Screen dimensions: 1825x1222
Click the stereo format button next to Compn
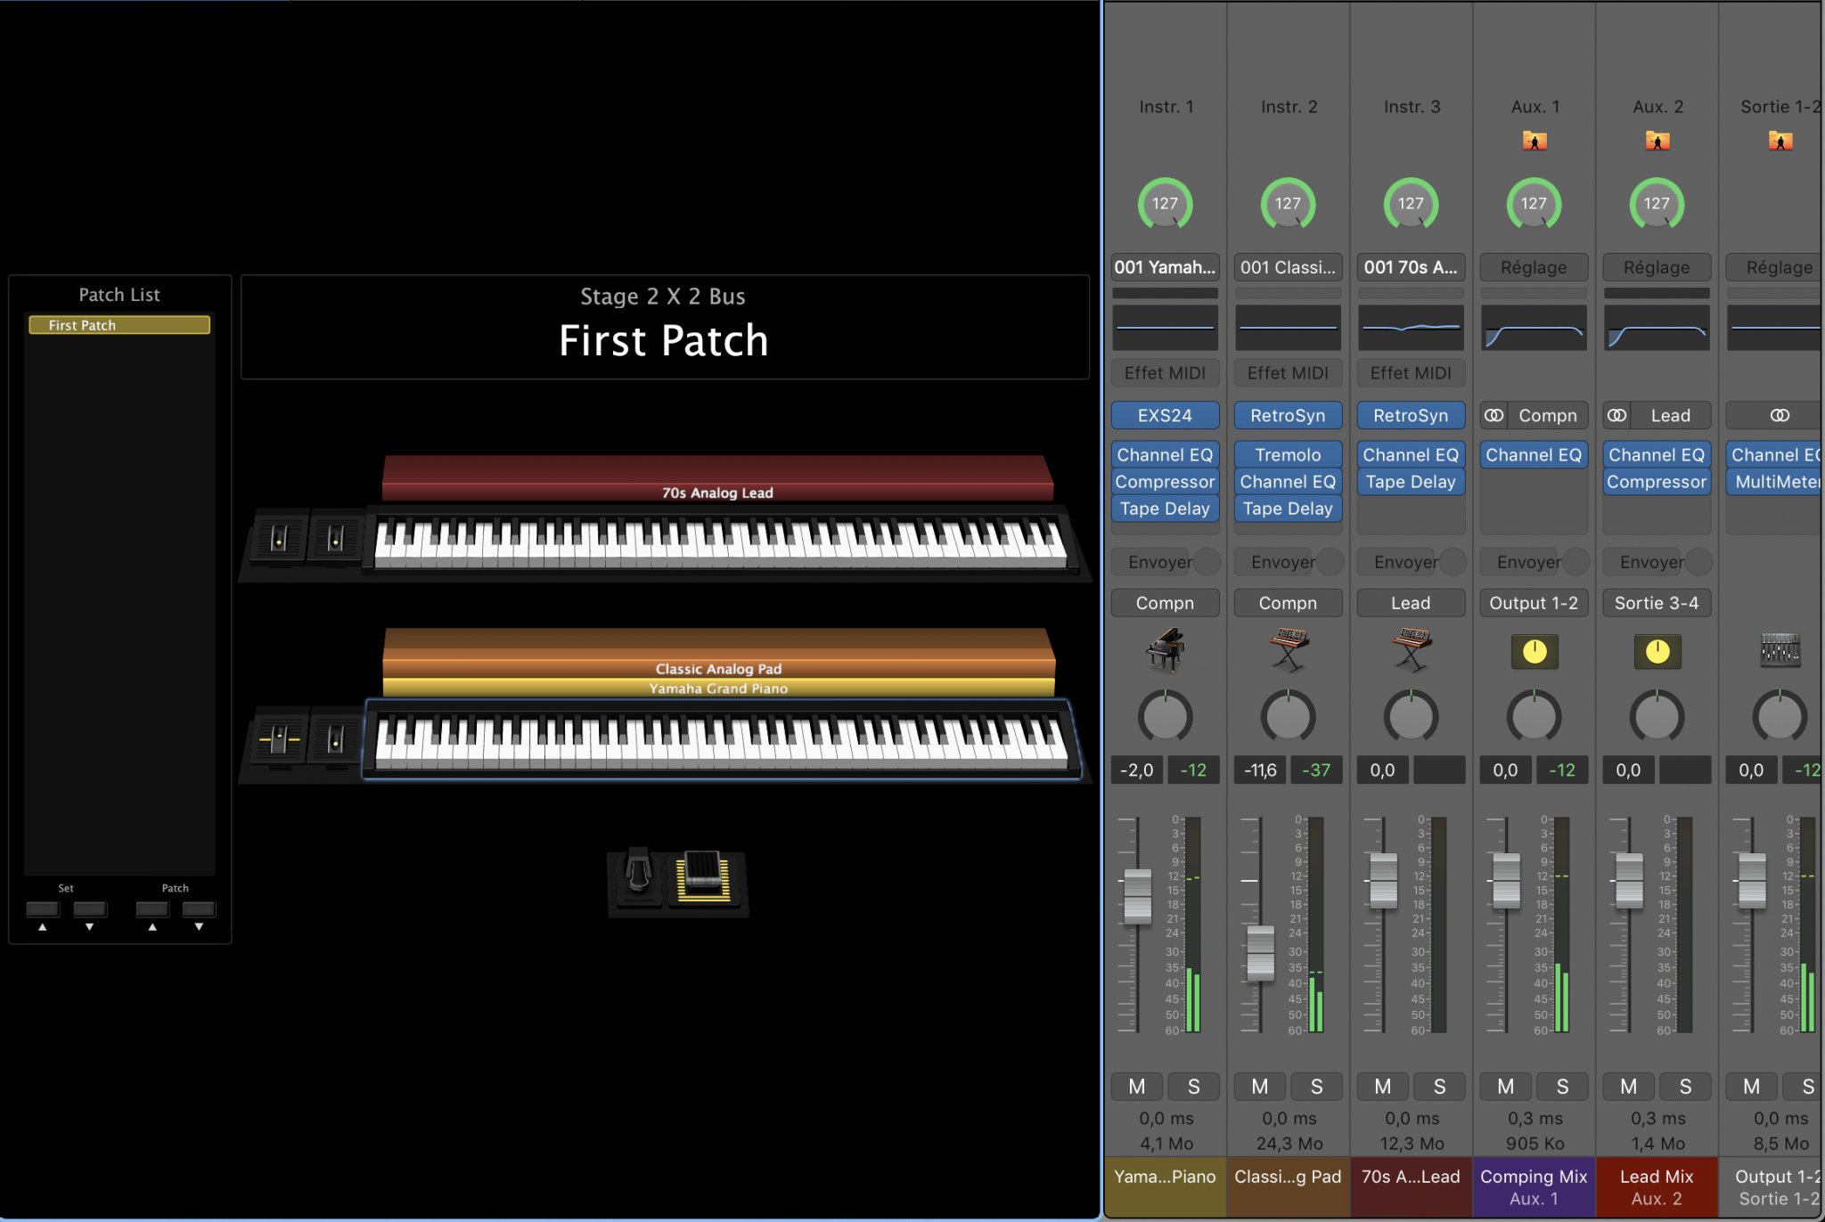point(1494,415)
